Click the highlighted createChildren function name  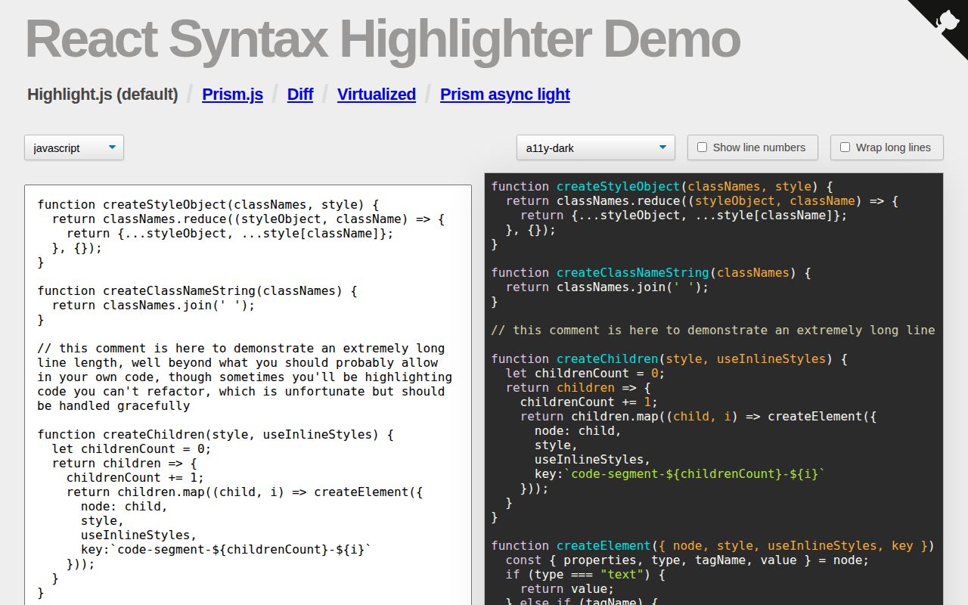607,358
